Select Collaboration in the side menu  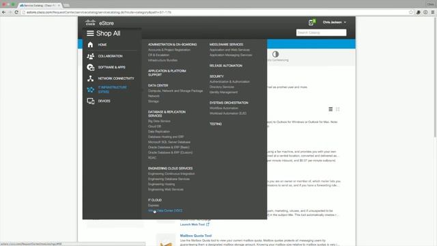pyautogui.click(x=110, y=56)
